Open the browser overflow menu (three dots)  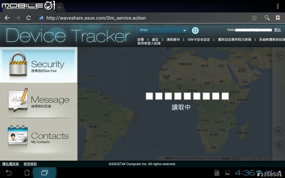(278, 6)
